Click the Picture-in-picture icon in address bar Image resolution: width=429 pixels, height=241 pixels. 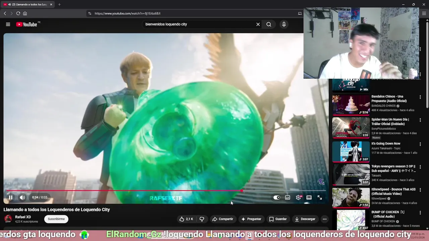click(300, 13)
